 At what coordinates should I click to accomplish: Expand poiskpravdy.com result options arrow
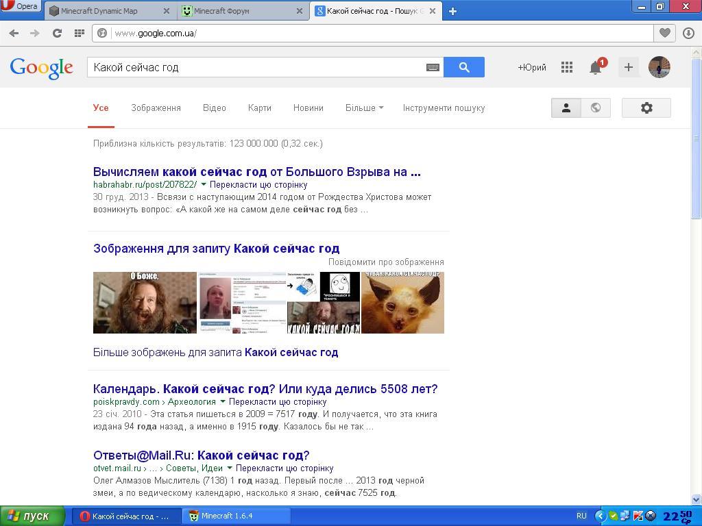223,401
